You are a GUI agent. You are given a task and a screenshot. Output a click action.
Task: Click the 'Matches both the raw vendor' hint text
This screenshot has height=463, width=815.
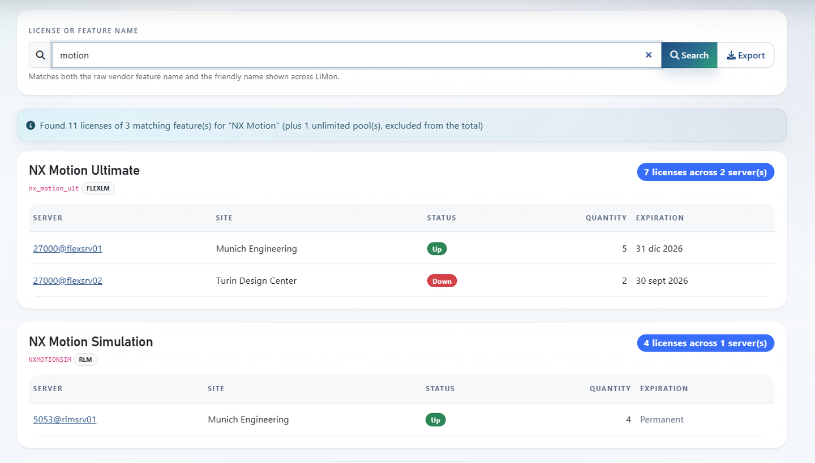click(x=184, y=76)
